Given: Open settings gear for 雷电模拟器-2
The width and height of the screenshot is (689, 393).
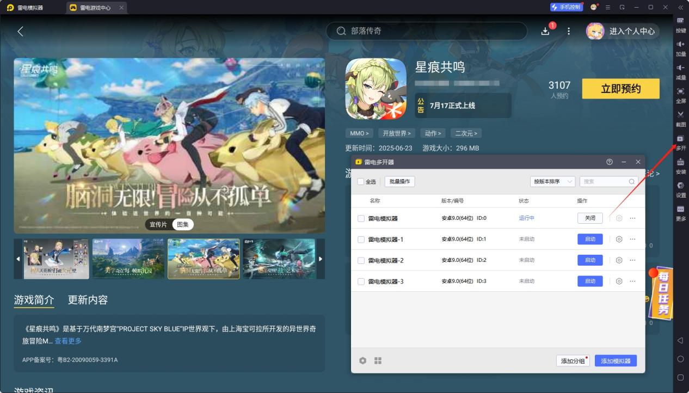Looking at the screenshot, I should pos(619,260).
